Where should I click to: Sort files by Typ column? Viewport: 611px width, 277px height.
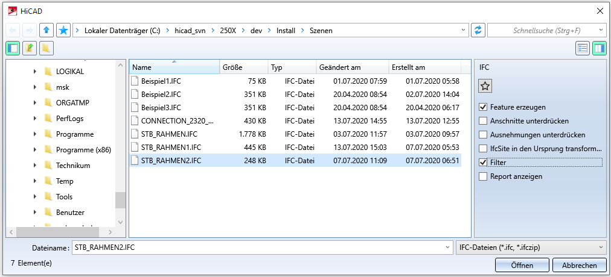[292, 67]
